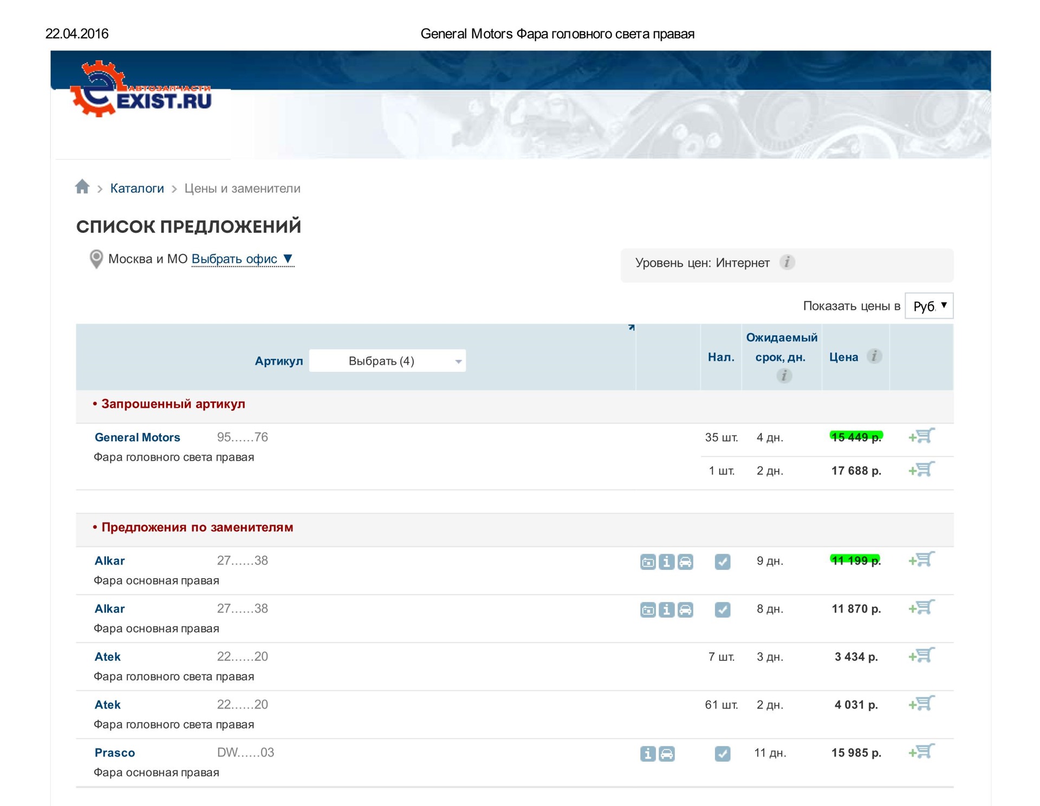Open the Exist.ru logo homepage

pos(141,89)
